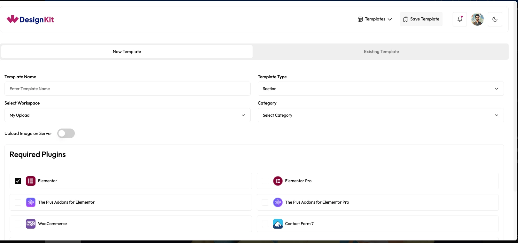
Task: Uncheck the Elementor checkbox
Action: pos(18,181)
